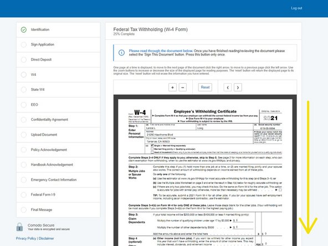The image size is (328, 246).
Task: Open the Federal Form I-9 step
Action: pos(58,194)
